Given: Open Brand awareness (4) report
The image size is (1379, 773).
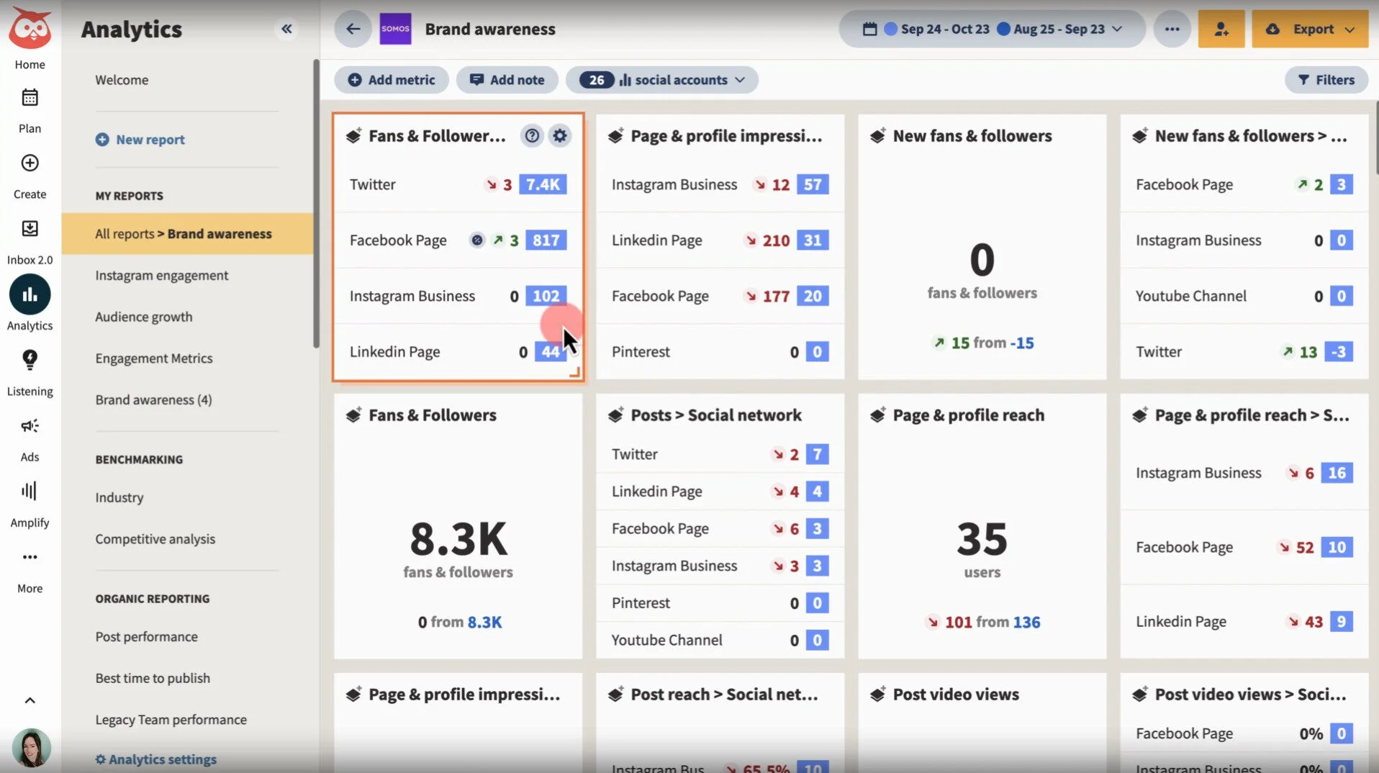Looking at the screenshot, I should (x=153, y=399).
